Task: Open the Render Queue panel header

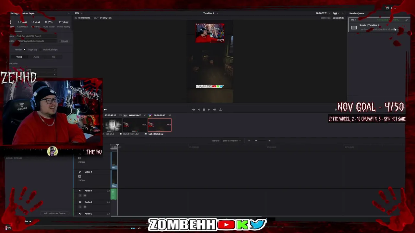Action: point(357,13)
